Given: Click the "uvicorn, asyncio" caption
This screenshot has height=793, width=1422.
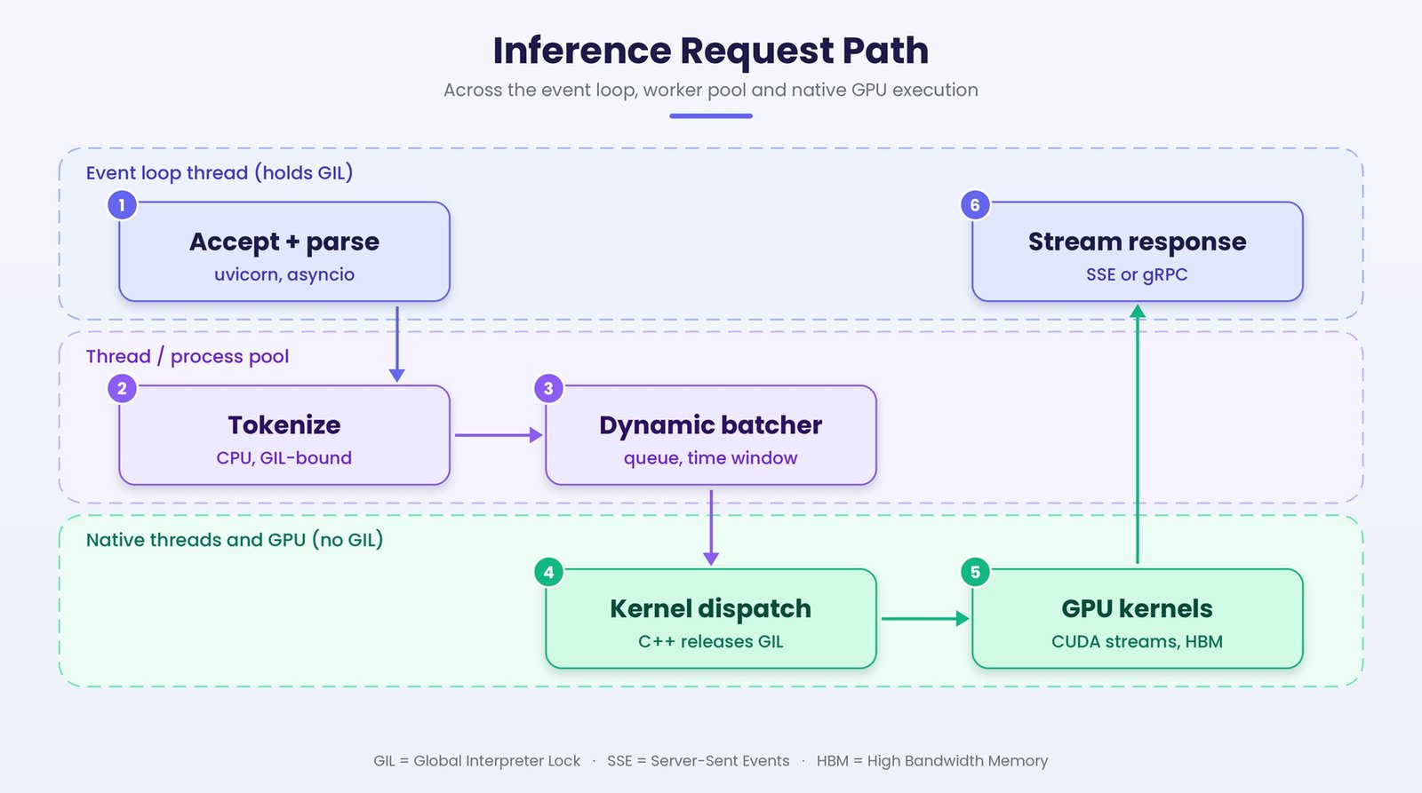Looking at the screenshot, I should pos(284,274).
